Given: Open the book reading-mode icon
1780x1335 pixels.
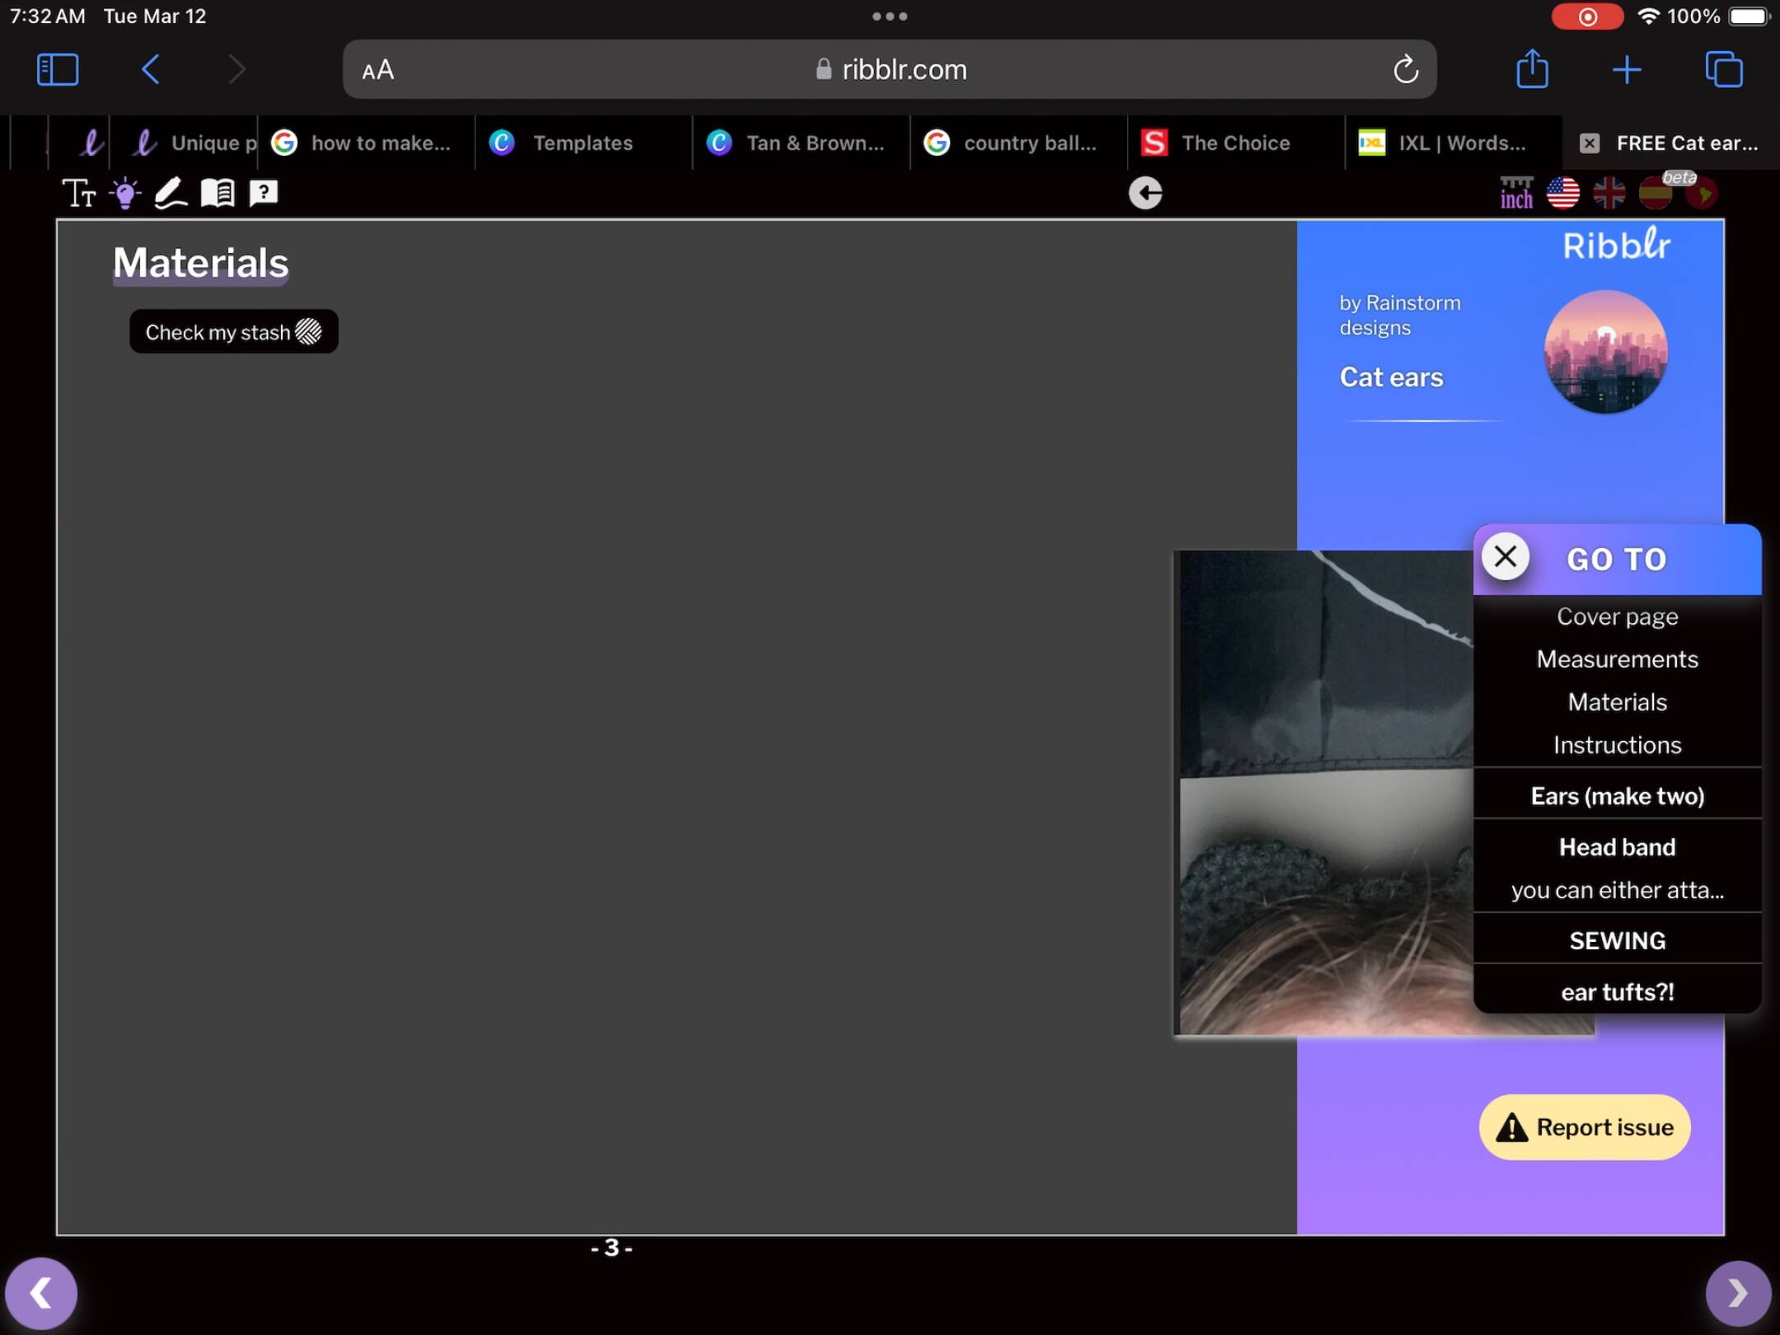Looking at the screenshot, I should (218, 193).
